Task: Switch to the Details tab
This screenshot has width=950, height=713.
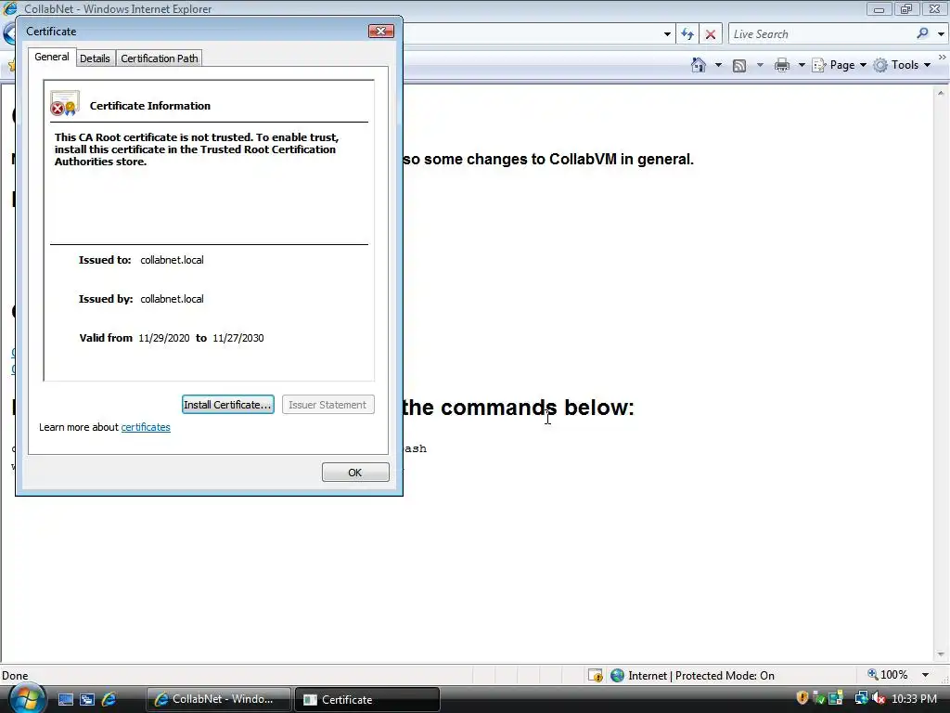Action: coord(96,58)
